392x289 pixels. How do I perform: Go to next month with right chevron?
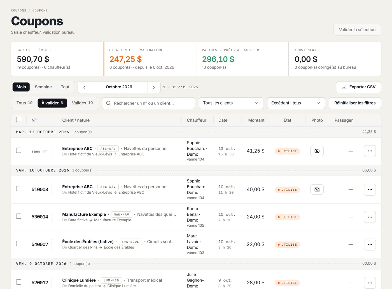coord(154,87)
